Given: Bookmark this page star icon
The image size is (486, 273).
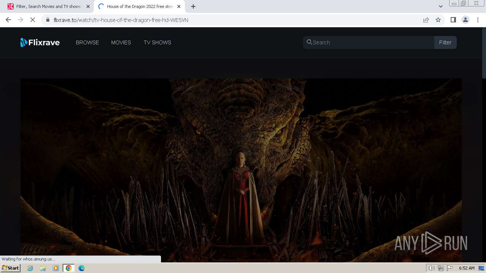Looking at the screenshot, I should point(438,20).
